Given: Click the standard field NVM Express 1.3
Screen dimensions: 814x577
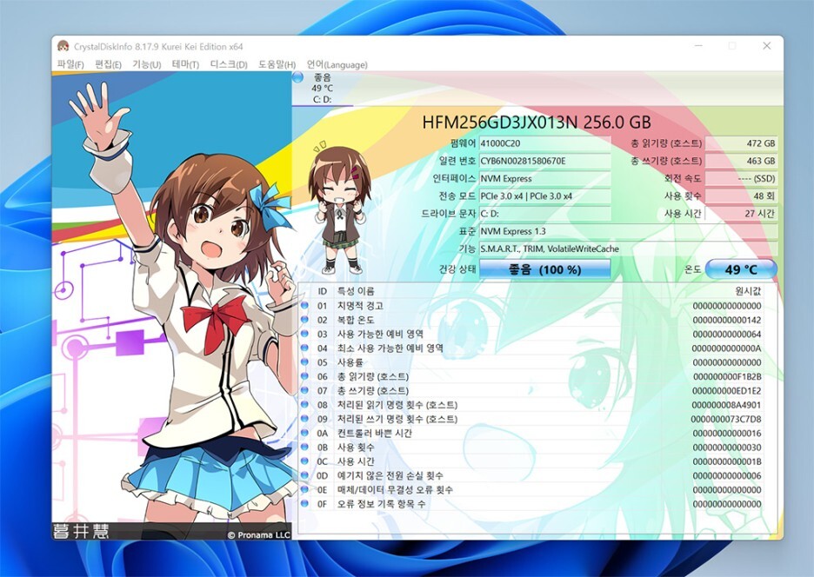Looking at the screenshot, I should tap(628, 231).
